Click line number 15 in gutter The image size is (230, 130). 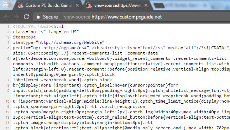pos(7,128)
